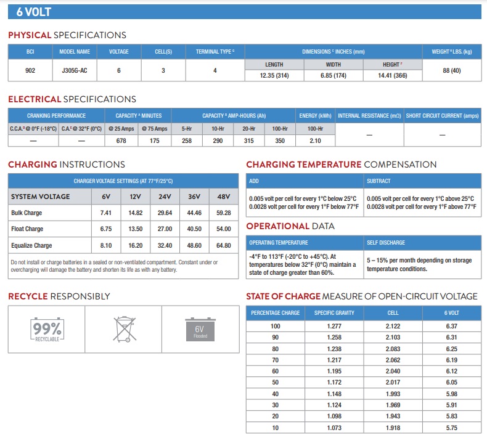Viewport: 487px width, 443px height.
Task: Select width value 6.85 (174)
Action: coord(334,75)
